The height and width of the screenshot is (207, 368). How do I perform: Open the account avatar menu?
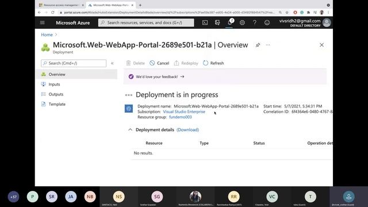(x=327, y=23)
